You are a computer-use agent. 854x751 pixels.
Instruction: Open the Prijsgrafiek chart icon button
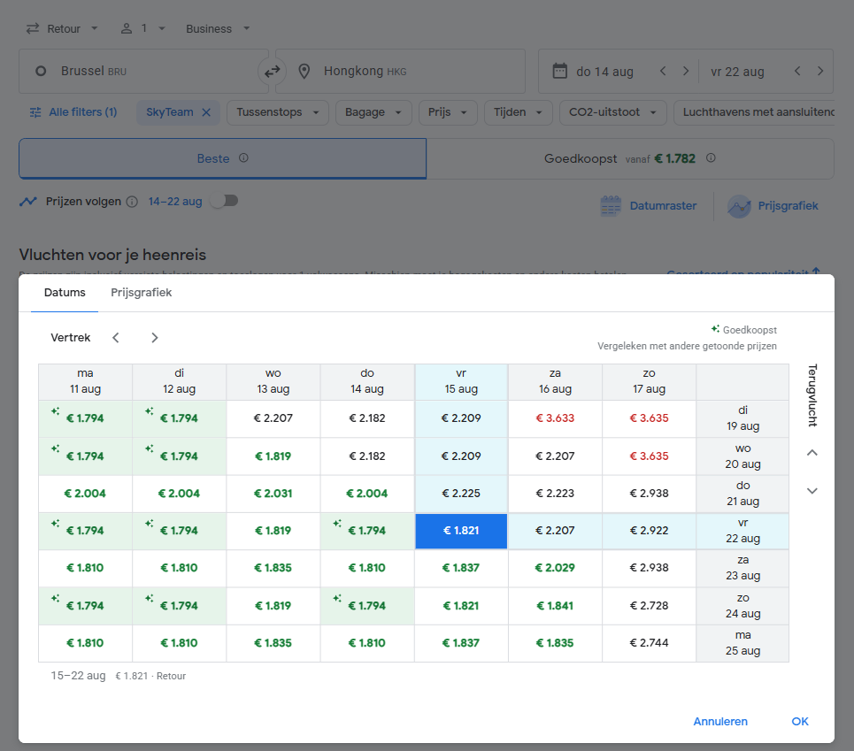pyautogui.click(x=739, y=206)
